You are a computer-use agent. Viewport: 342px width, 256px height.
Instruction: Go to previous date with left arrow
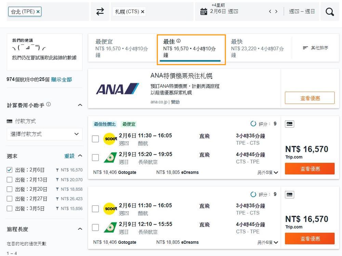point(270,12)
